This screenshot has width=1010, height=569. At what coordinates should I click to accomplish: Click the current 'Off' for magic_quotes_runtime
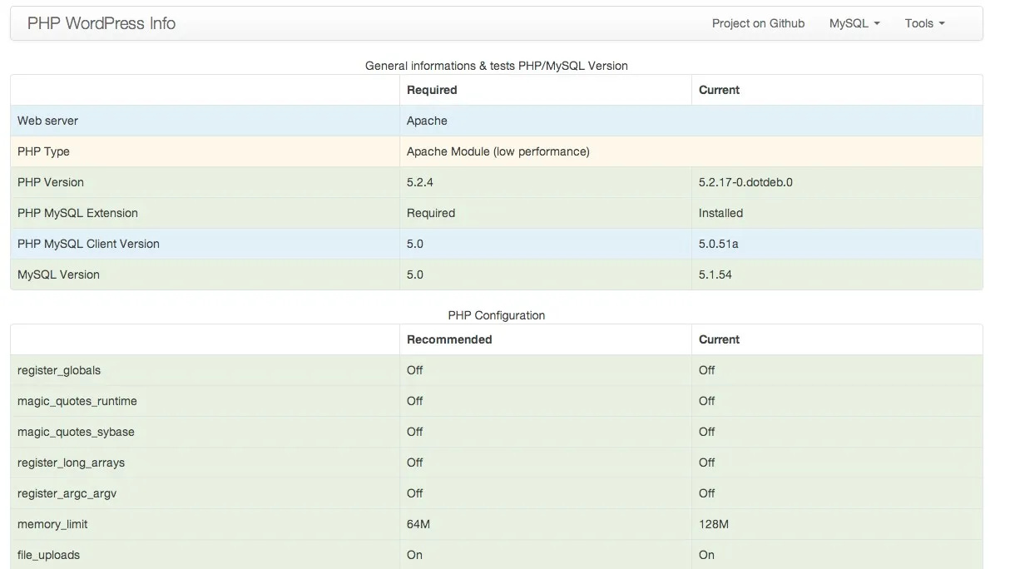[x=707, y=401]
